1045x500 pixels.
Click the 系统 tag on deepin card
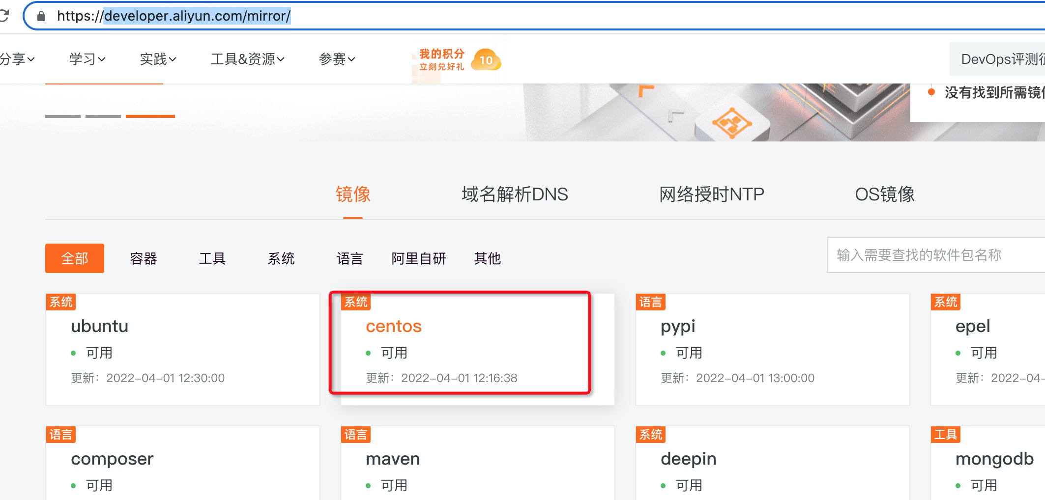(651, 434)
